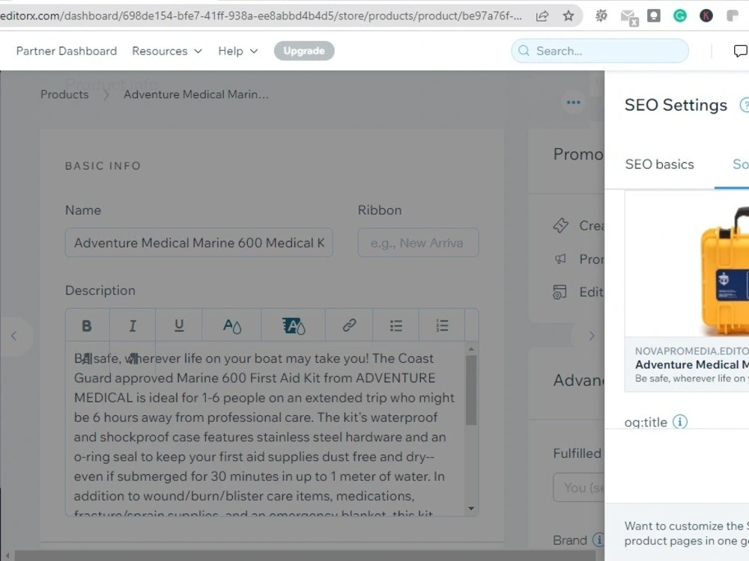Click the coupon tag icon in Promote
This screenshot has width=749, height=561.
[x=560, y=225]
